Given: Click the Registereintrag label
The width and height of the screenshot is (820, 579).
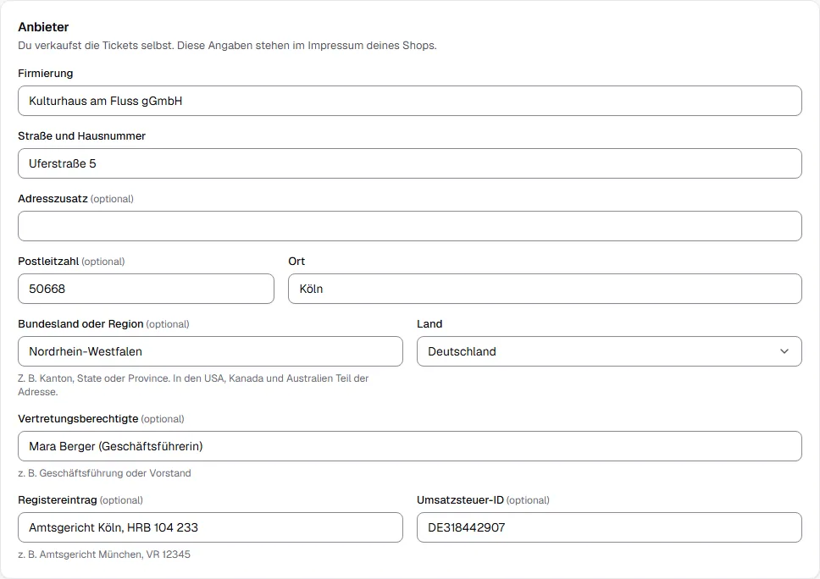Looking at the screenshot, I should (58, 500).
